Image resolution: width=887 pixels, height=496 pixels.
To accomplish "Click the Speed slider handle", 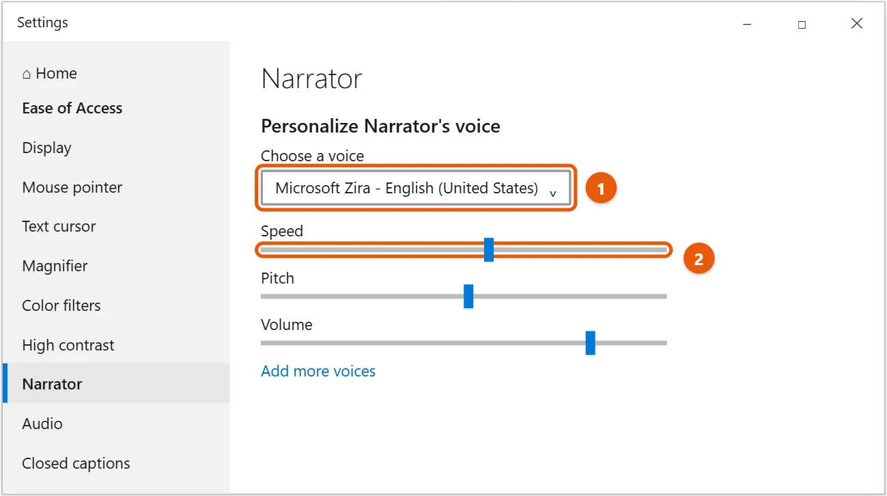I will (x=489, y=250).
